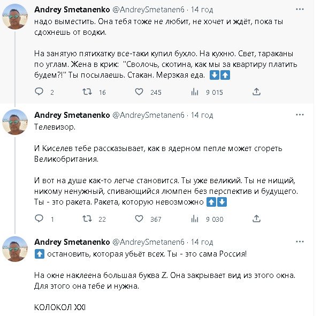
Task: Retweet the Телевизор tweet with 22 retweets
Action: (86, 219)
